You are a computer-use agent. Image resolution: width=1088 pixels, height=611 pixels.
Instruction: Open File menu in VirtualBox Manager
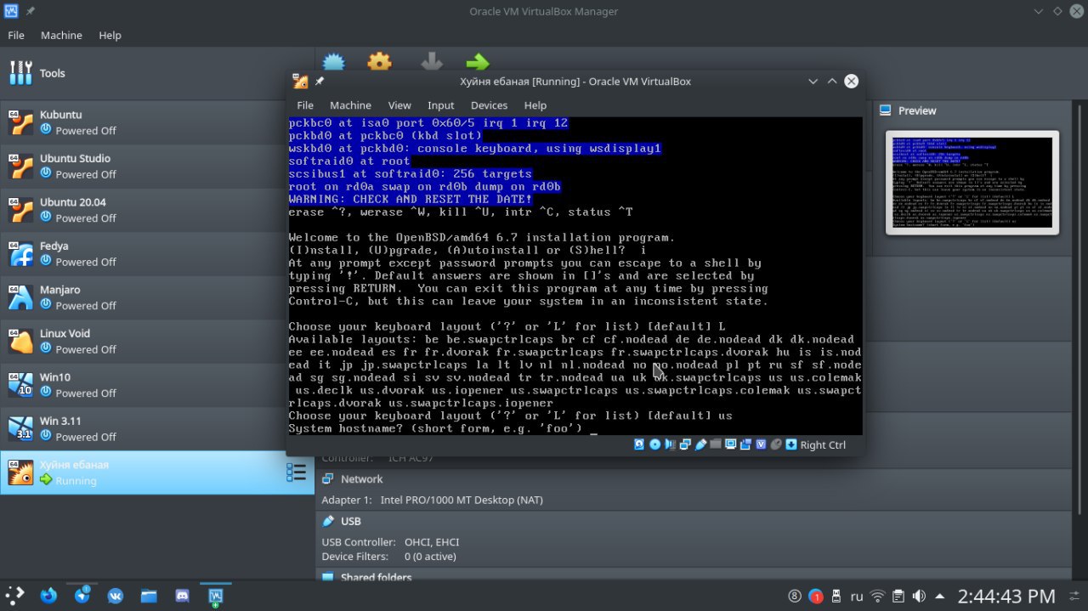(x=16, y=36)
